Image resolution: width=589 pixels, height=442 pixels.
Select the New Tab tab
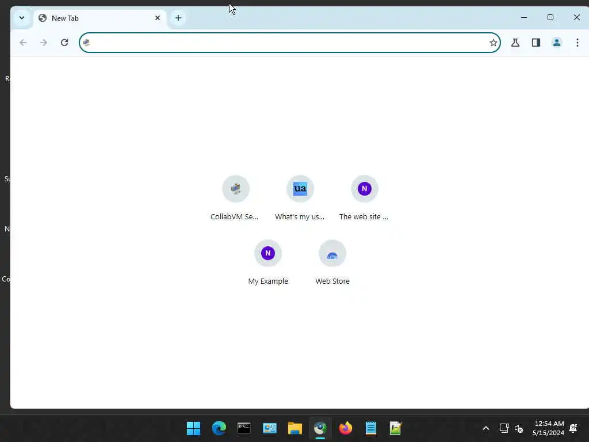100,18
